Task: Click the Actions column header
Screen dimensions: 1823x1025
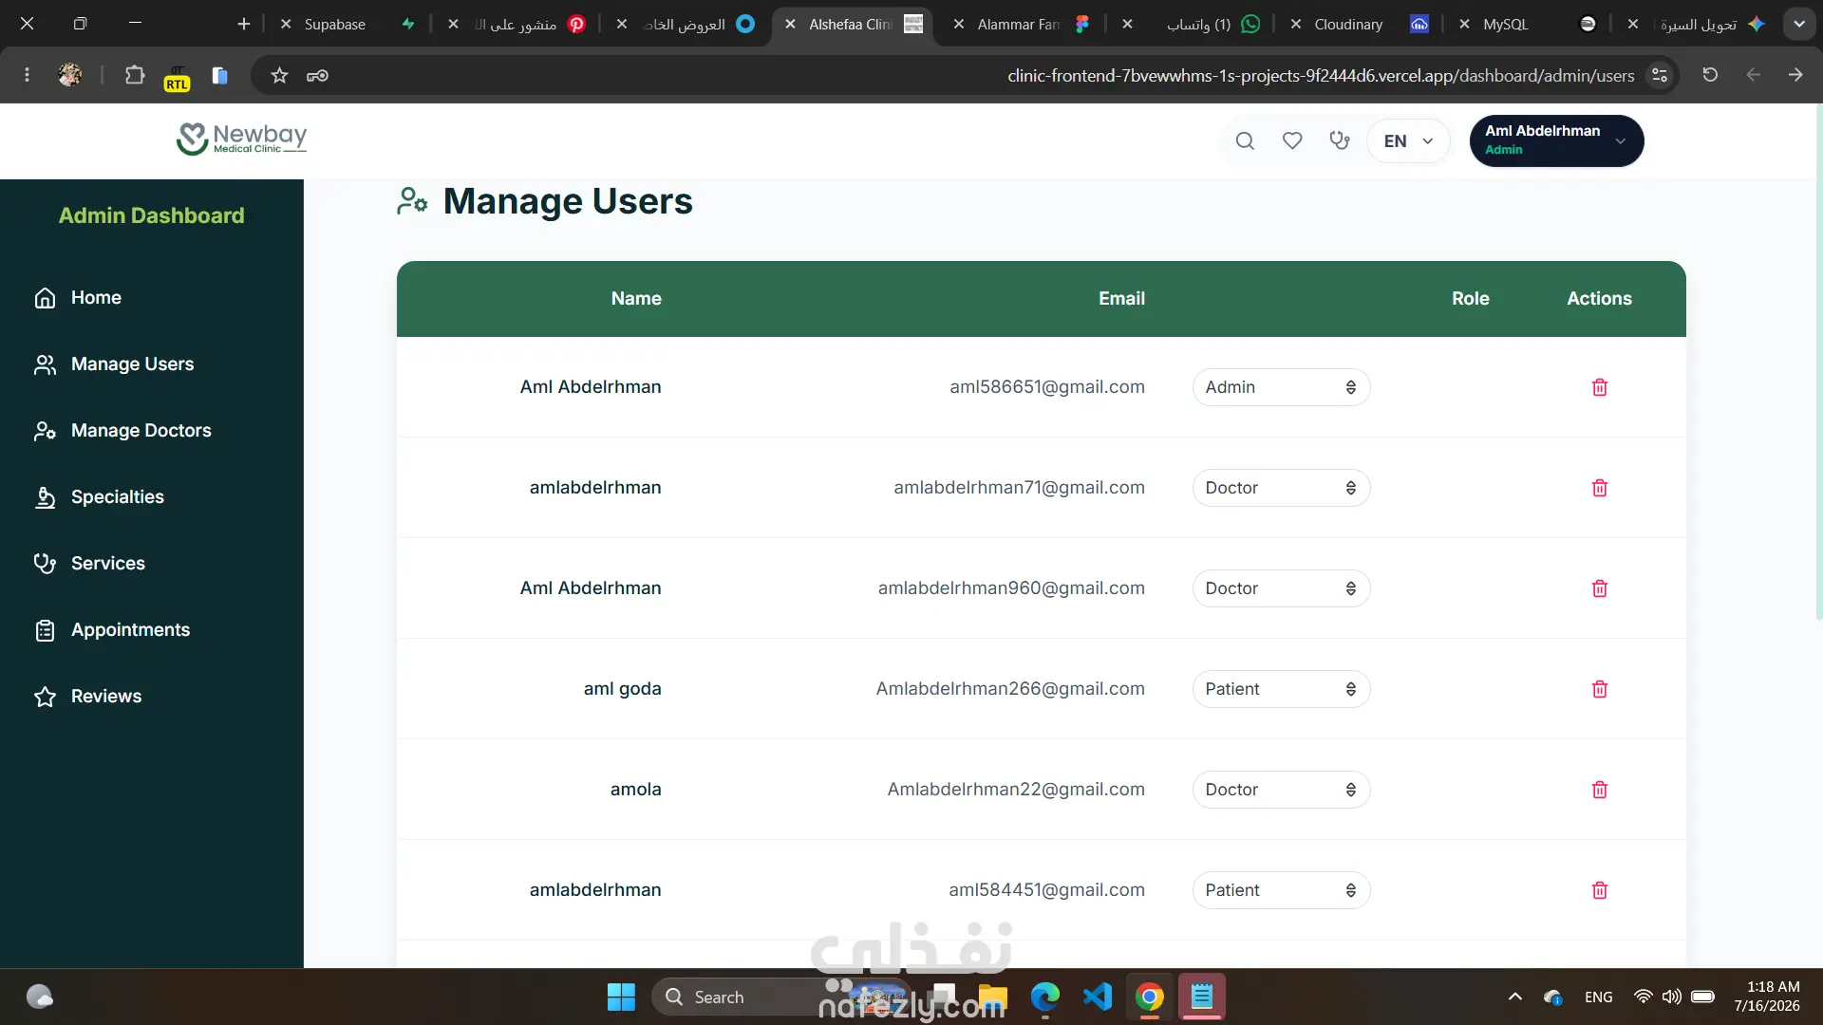Action: tap(1599, 299)
